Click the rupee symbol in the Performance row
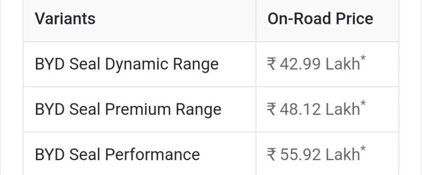 272,155
